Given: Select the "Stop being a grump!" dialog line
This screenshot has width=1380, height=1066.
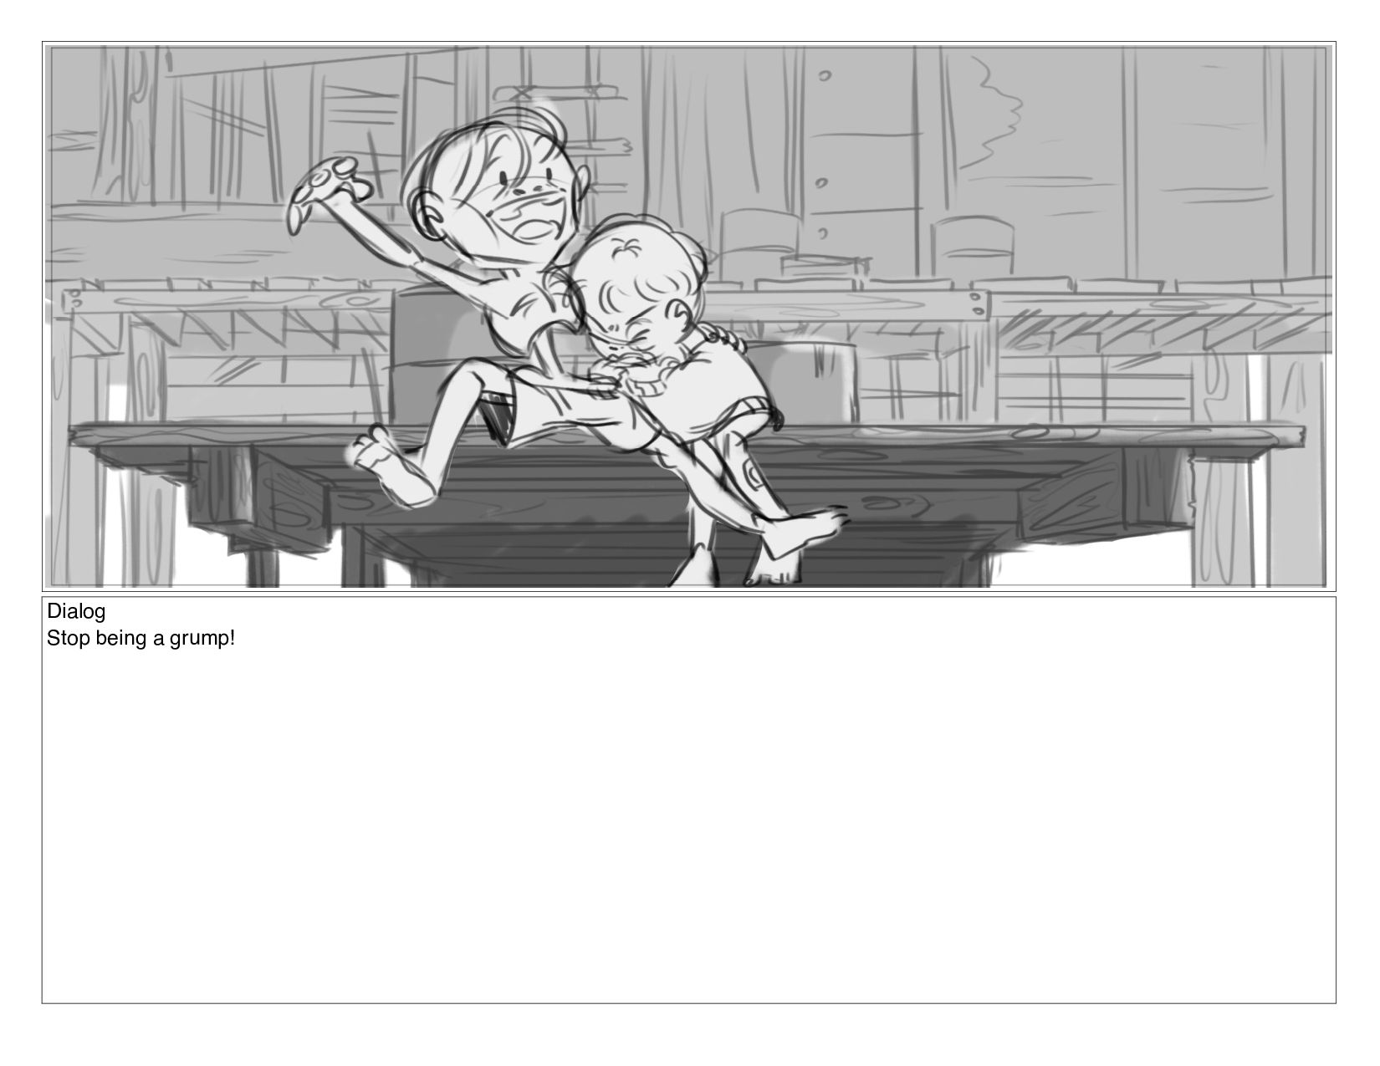Looking at the screenshot, I should 141,640.
